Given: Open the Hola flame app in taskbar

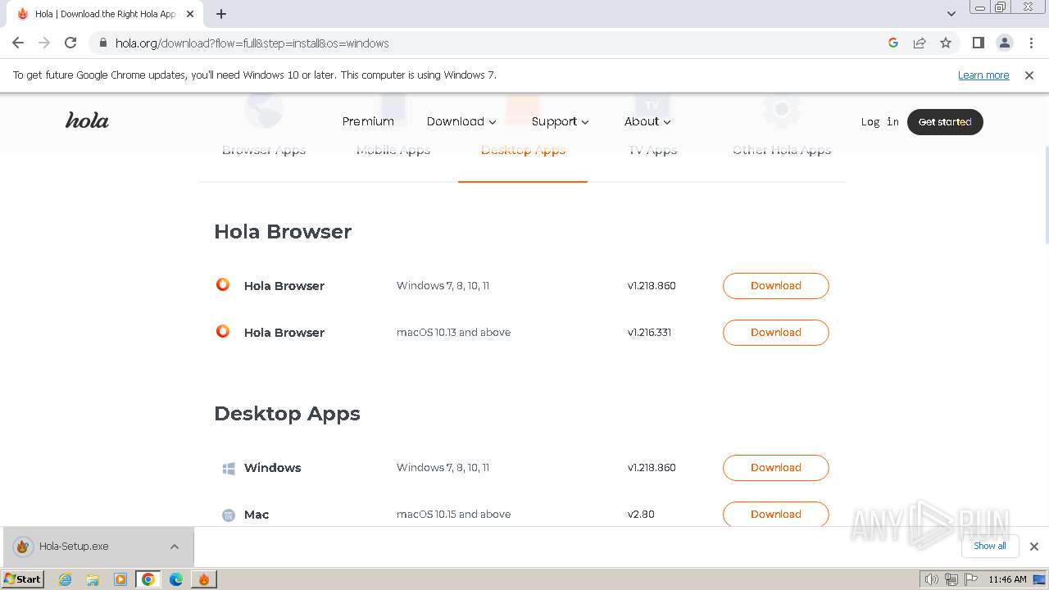Looking at the screenshot, I should [x=204, y=579].
